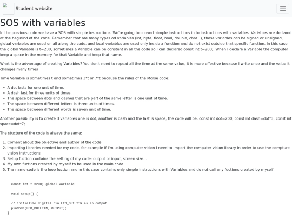Select list item about Setup fuction

77,158
